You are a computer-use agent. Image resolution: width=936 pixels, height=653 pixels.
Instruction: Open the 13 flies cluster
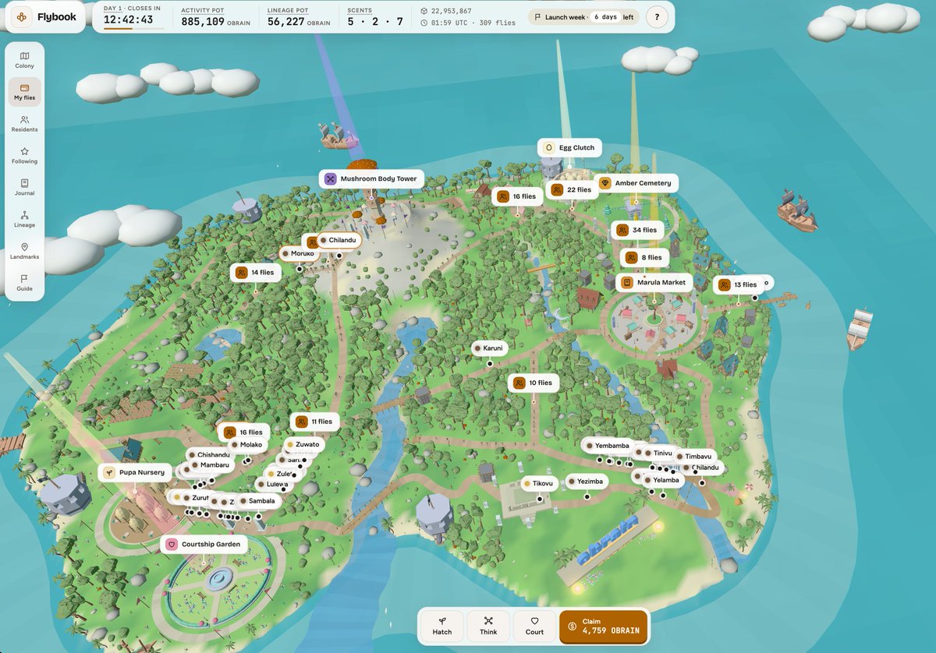[738, 284]
